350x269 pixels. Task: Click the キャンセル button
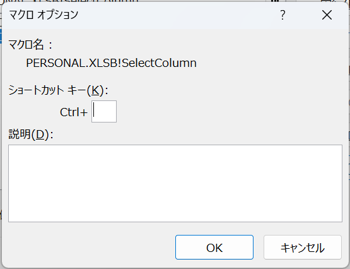pyautogui.click(x=303, y=248)
